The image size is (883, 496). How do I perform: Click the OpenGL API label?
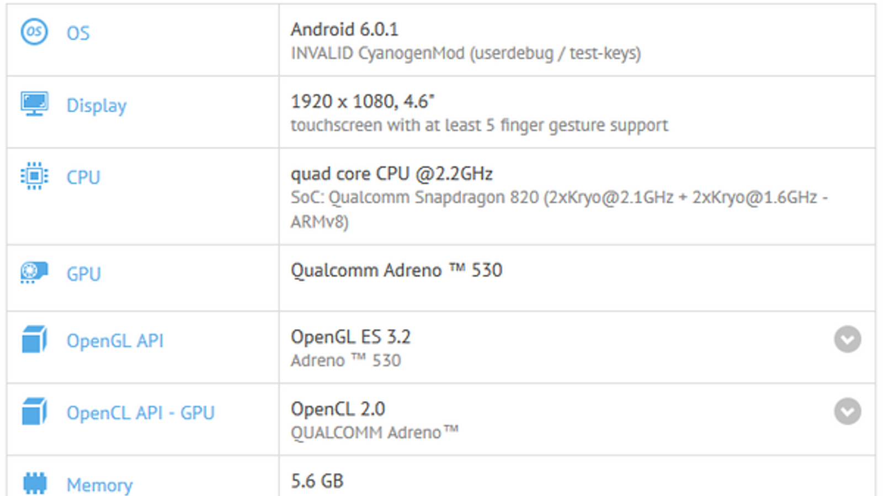click(115, 341)
